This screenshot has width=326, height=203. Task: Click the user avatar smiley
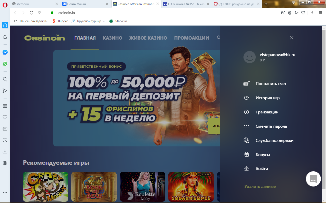[250, 57]
